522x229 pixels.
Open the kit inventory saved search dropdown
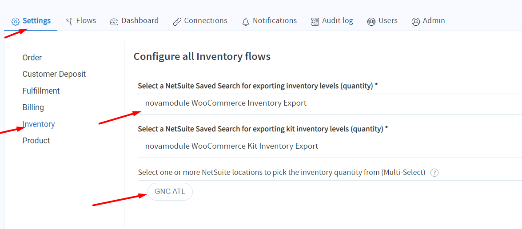point(330,146)
